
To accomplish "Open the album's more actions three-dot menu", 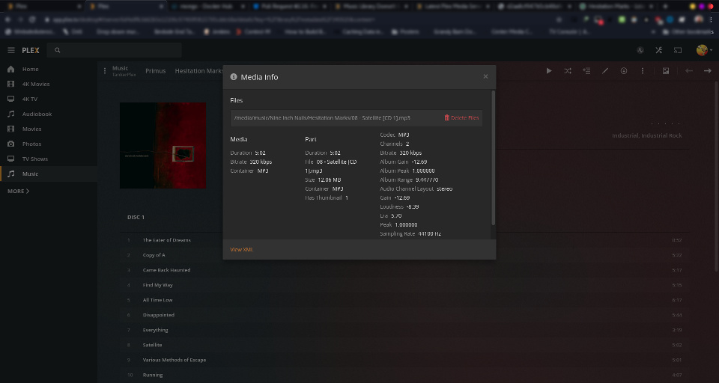I will click(x=643, y=71).
